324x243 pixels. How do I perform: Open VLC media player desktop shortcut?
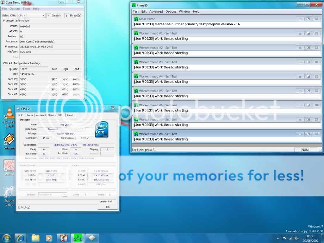point(9,114)
